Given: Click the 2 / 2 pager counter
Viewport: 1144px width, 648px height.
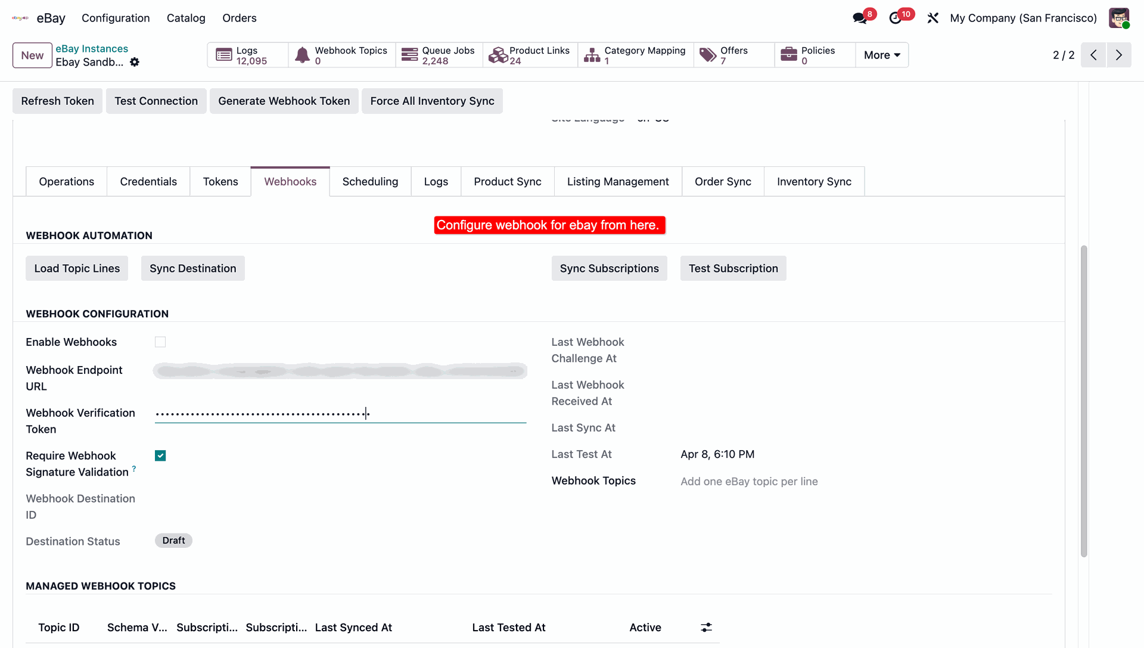Looking at the screenshot, I should click(1064, 55).
